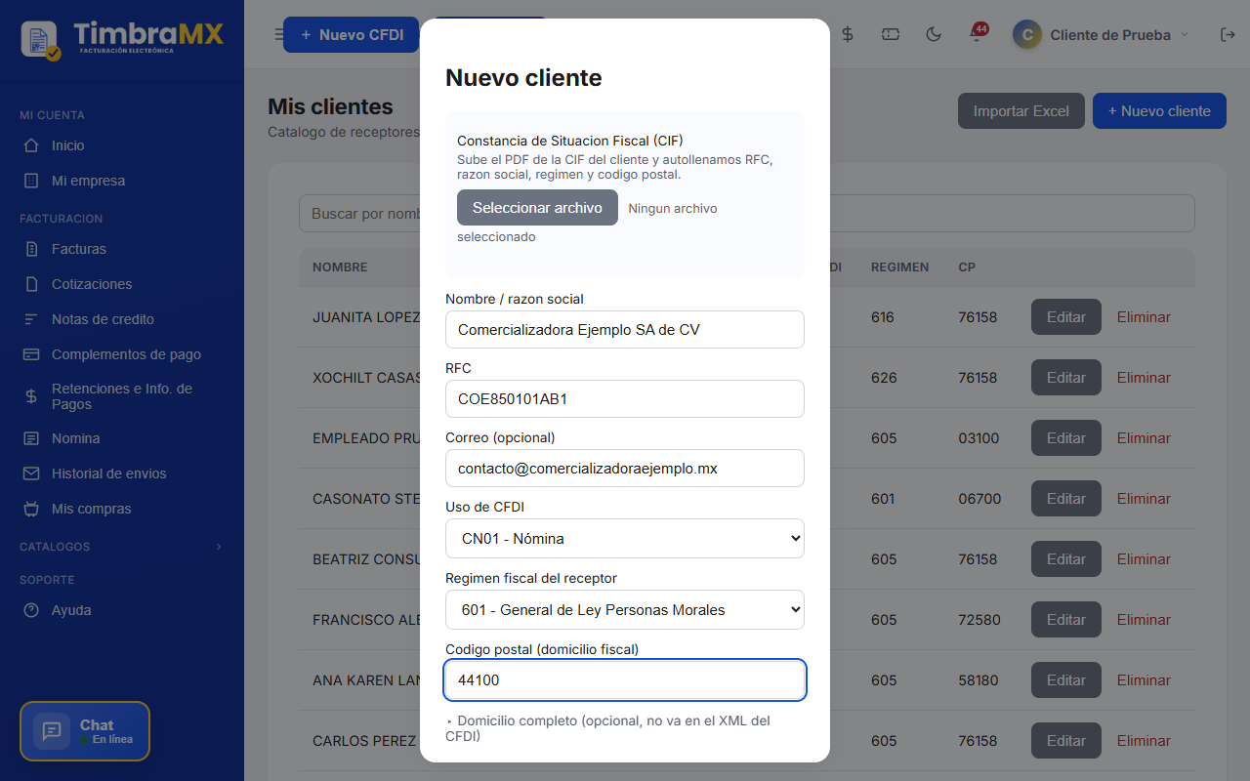The width and height of the screenshot is (1250, 781).
Task: Click the Mi empresa building icon
Action: click(31, 181)
